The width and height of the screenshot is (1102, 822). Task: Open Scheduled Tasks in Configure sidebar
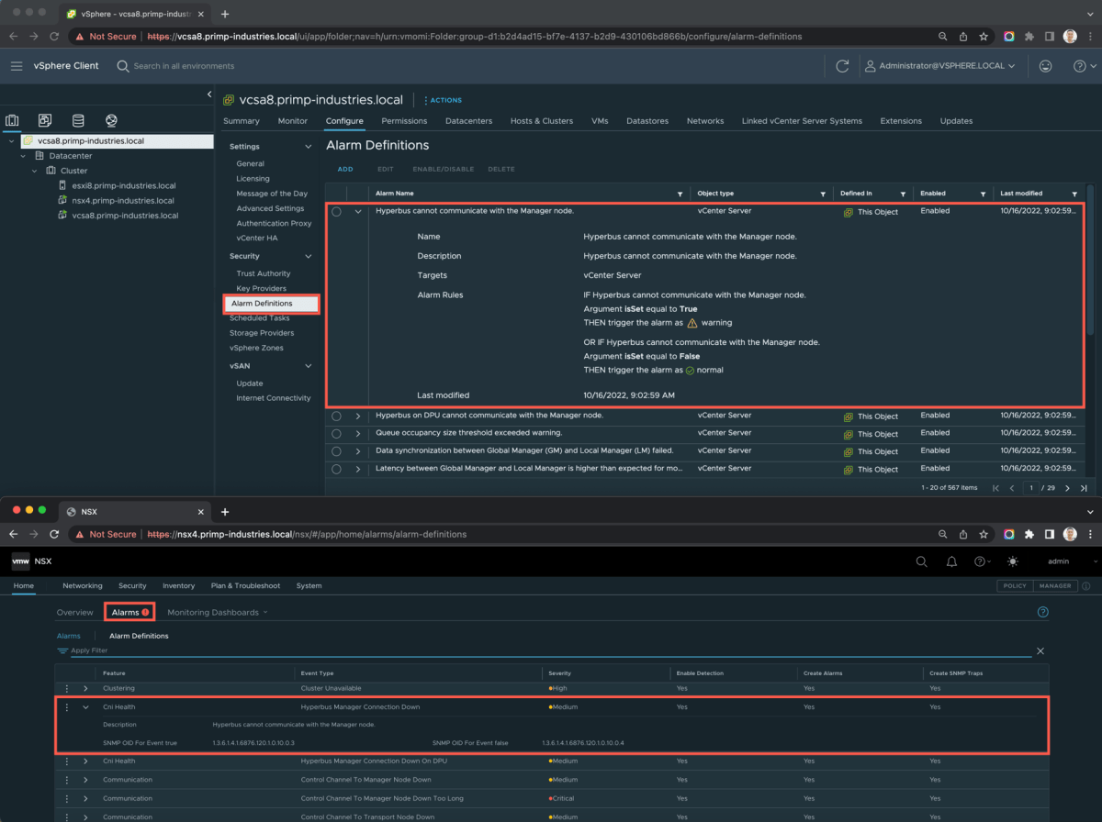[260, 318]
